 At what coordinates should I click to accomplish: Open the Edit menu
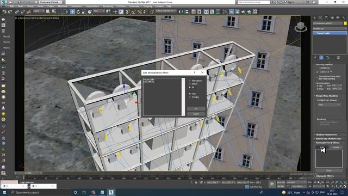[12, 7]
